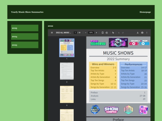Viewport: 162px width, 121px height.
Task: Click Songs by Generation 12-13 entry
Action: click(103, 87)
